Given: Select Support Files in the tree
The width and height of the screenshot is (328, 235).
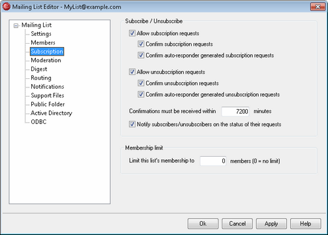Looking at the screenshot, I should [48, 95].
